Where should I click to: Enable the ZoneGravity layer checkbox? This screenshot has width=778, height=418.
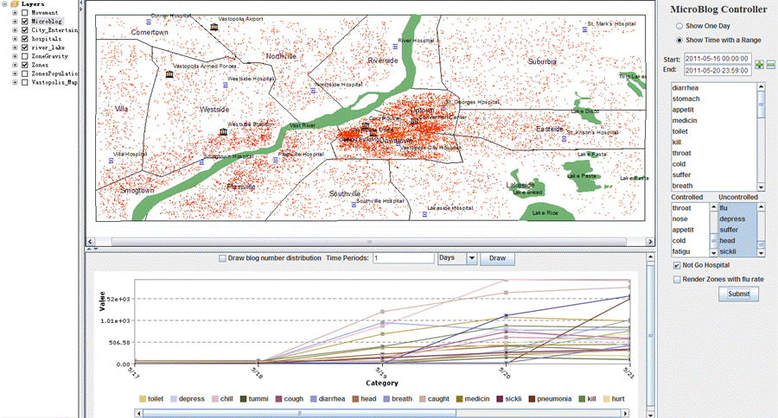pyautogui.click(x=24, y=56)
